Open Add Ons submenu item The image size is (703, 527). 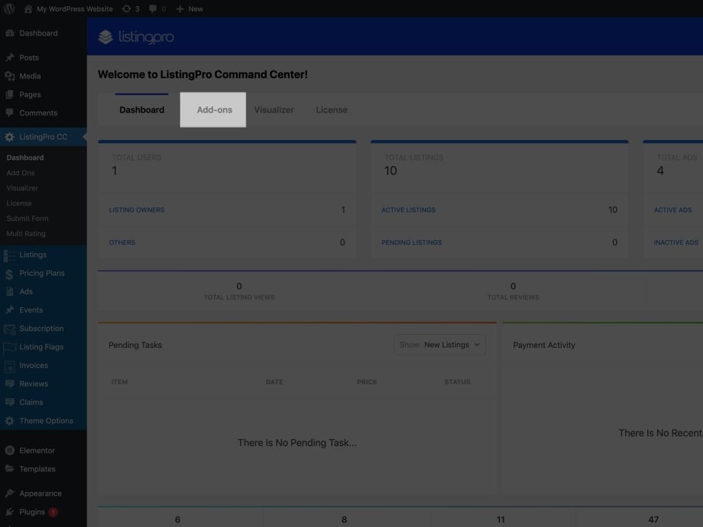pyautogui.click(x=21, y=173)
